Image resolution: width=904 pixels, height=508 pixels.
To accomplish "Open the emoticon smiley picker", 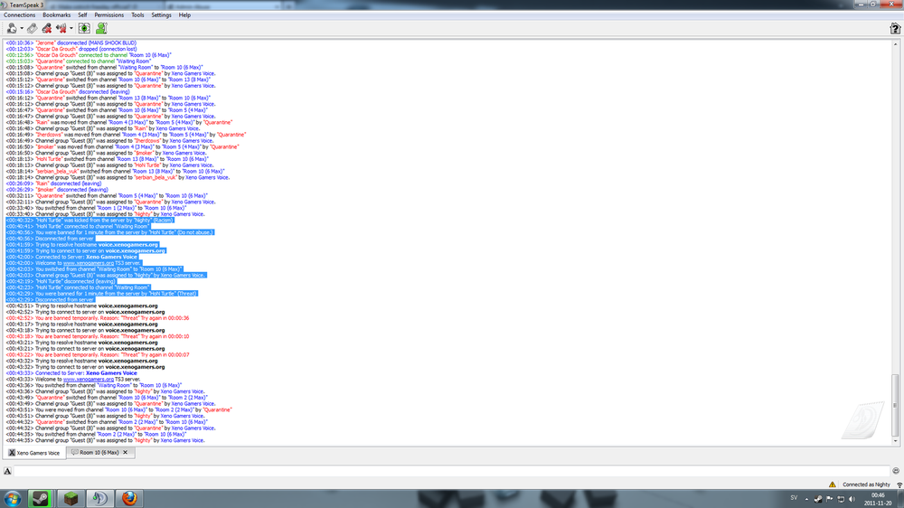I will coord(896,471).
